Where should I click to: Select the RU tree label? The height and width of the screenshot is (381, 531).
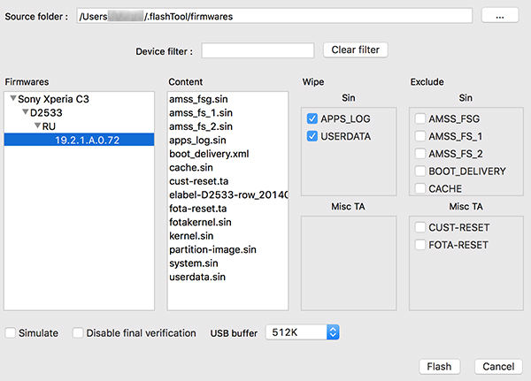(49, 126)
